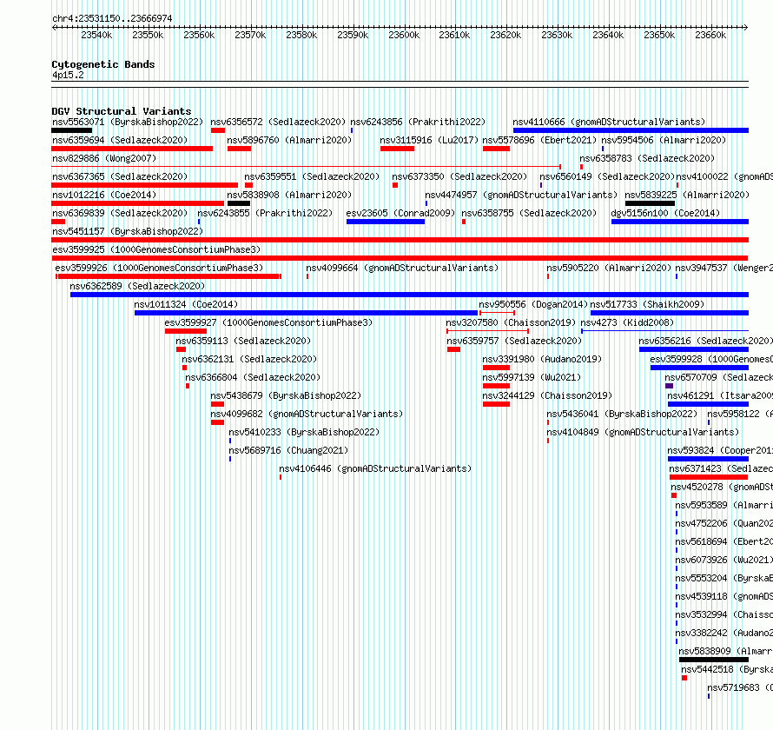Open nsv4110666 (gnomADStructuralVariants) variant entry

click(x=609, y=122)
